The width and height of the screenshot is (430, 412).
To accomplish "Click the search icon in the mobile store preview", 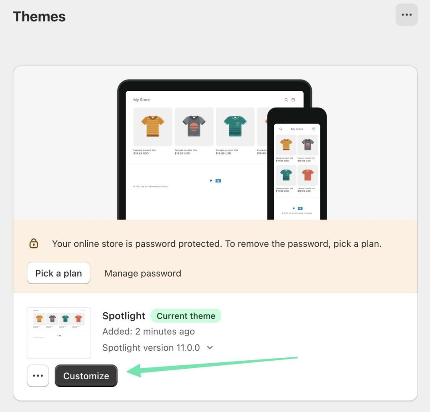I will pos(281,129).
